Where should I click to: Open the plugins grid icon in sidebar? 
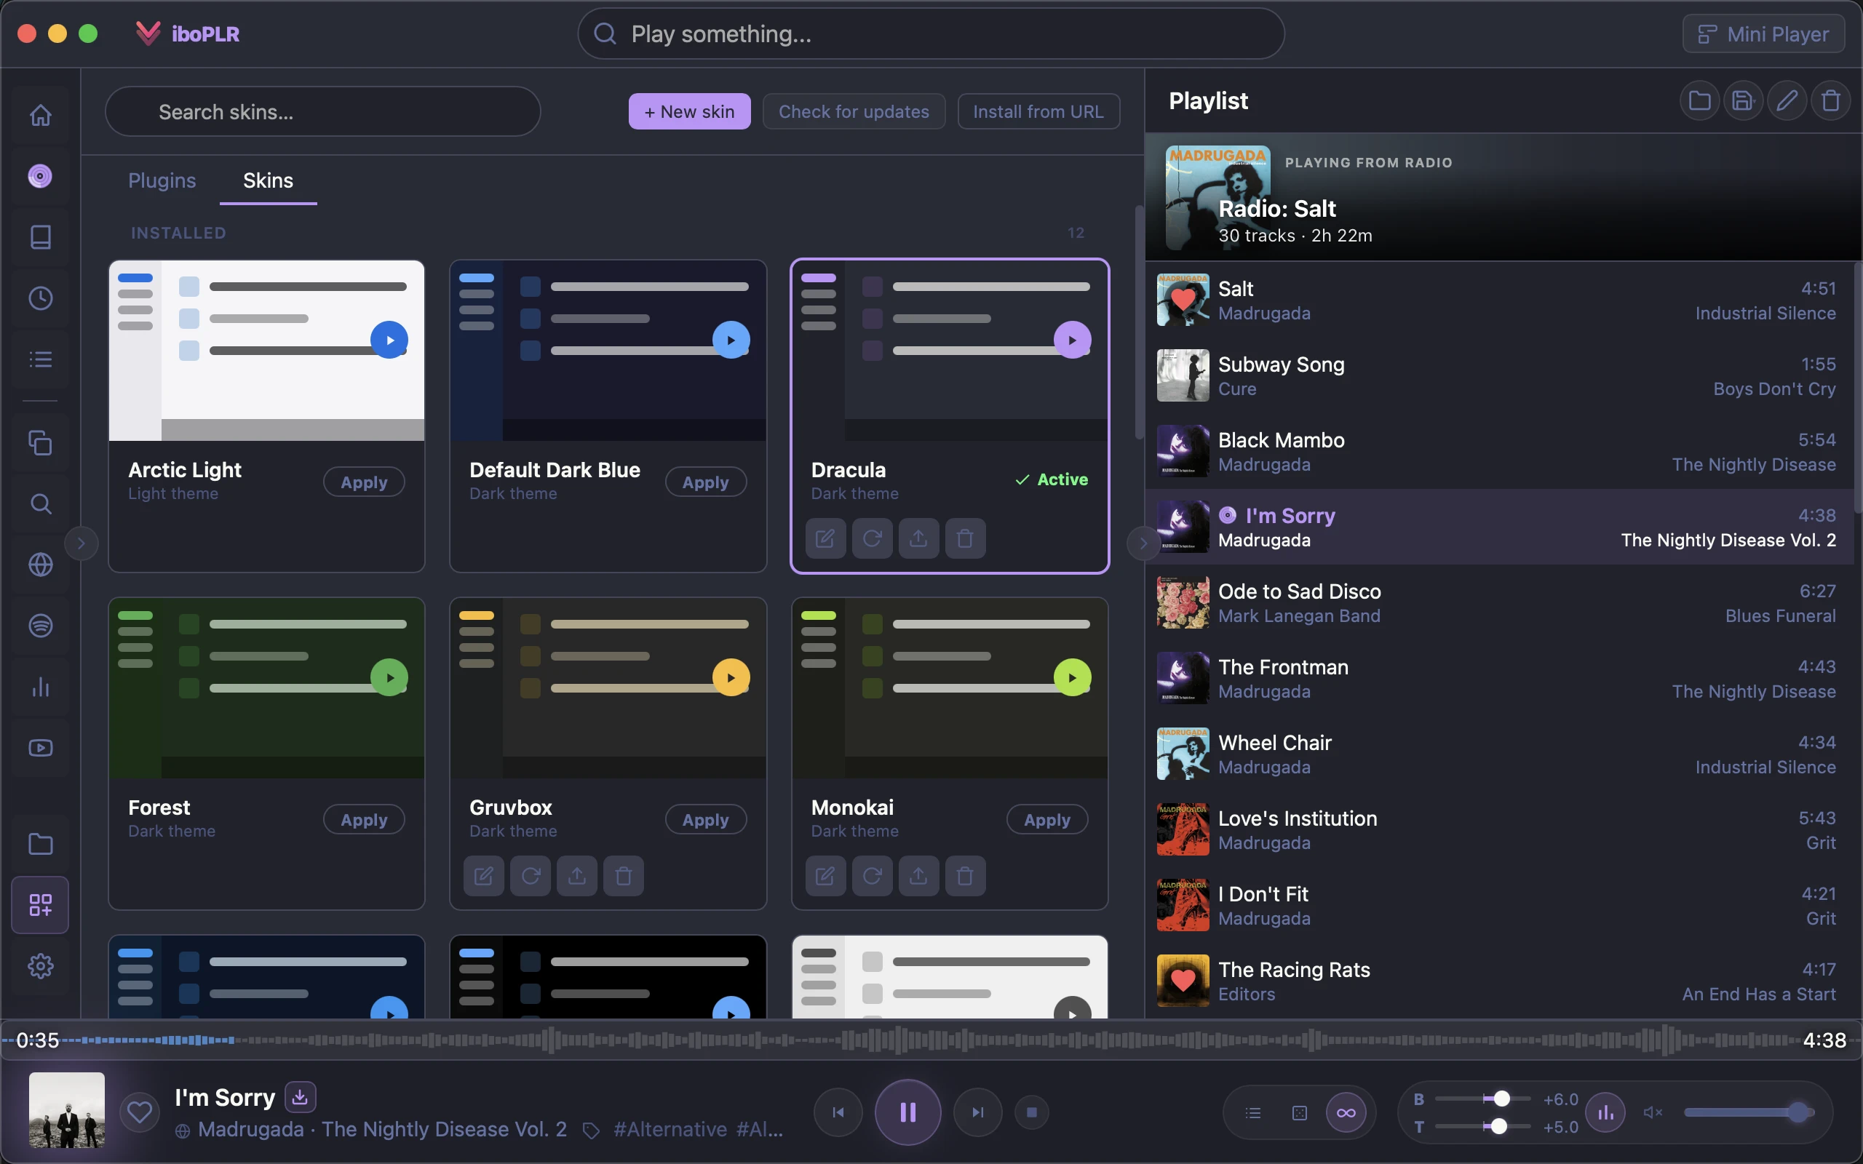pyautogui.click(x=40, y=904)
